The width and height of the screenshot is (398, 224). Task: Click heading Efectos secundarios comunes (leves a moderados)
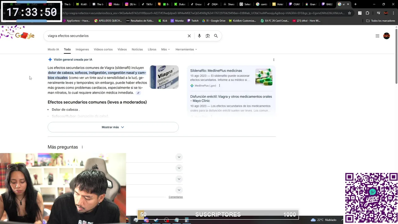(x=97, y=102)
